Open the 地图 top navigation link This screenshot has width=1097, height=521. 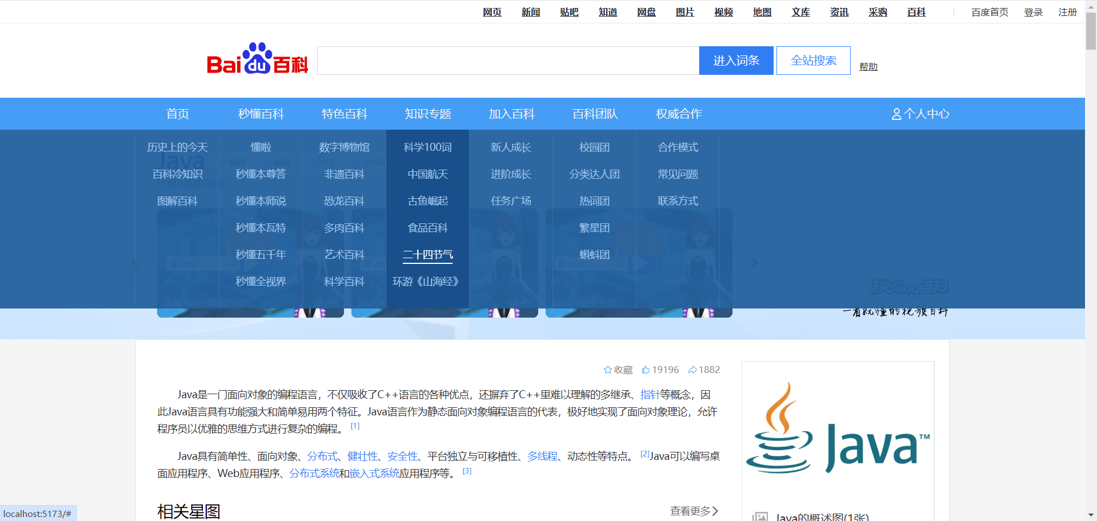[x=762, y=12]
